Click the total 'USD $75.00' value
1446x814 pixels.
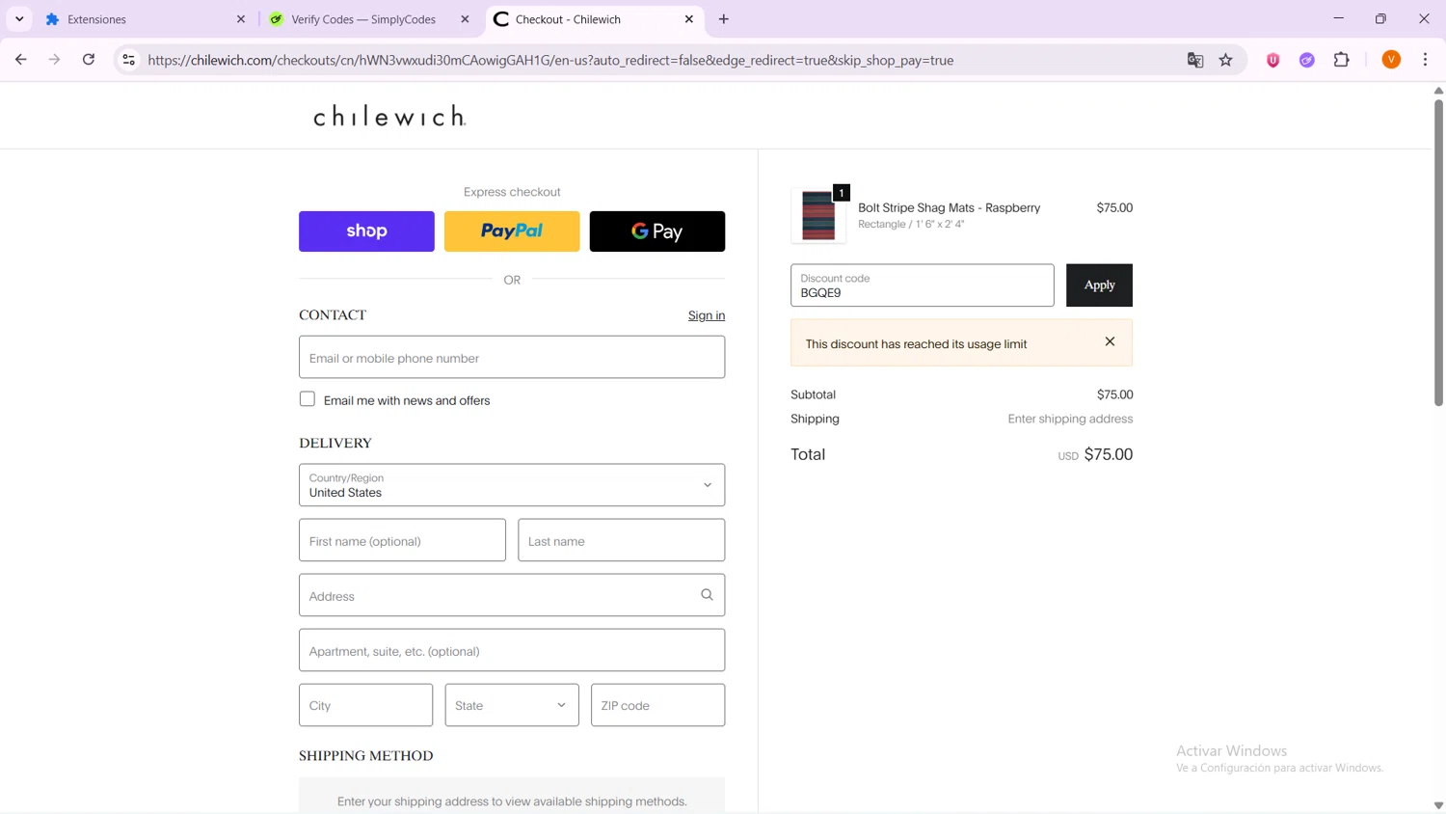[1095, 454]
